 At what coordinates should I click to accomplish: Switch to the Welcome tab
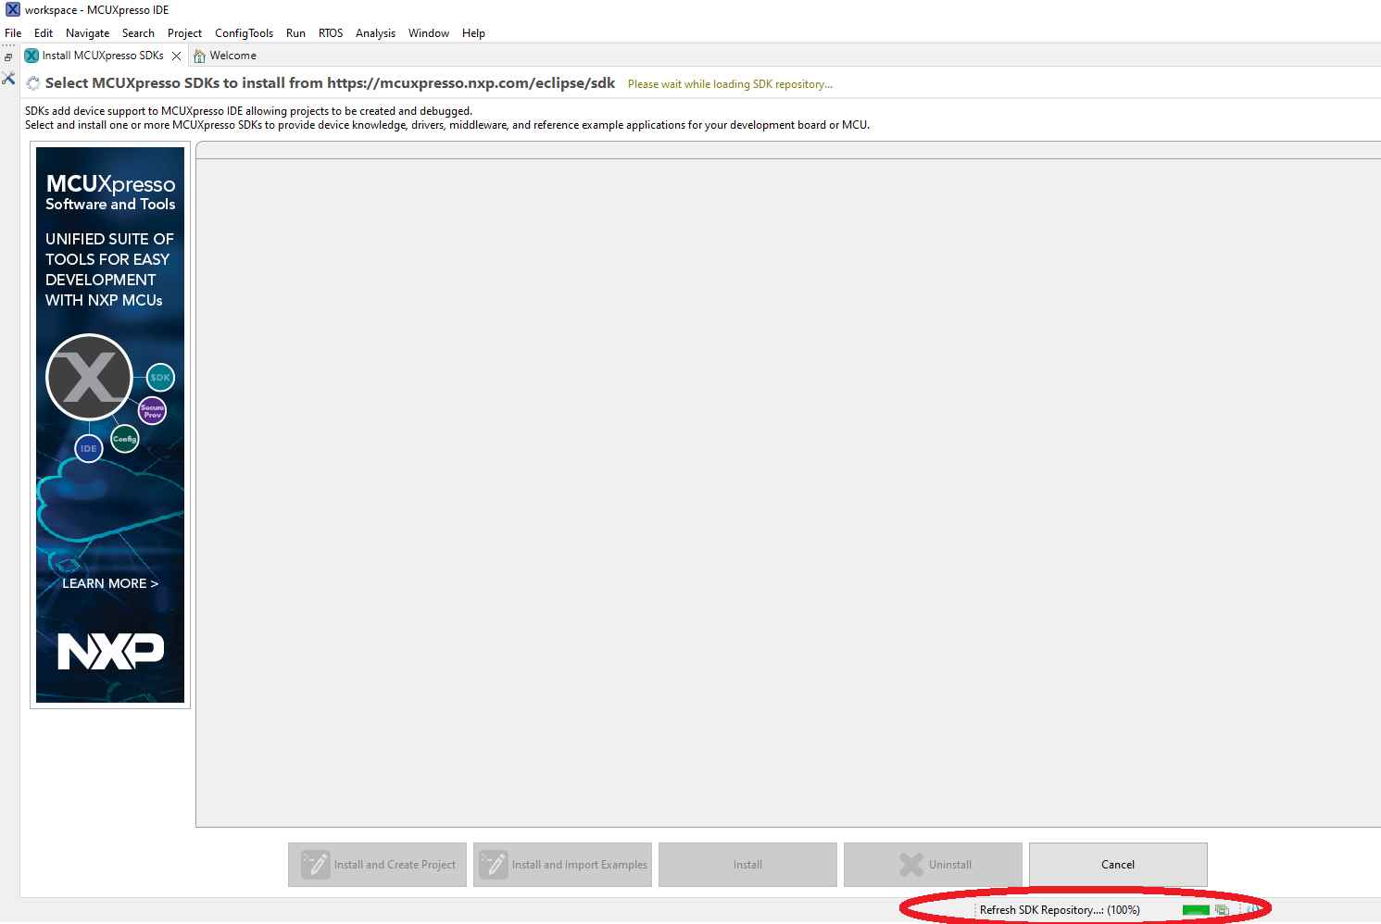(x=232, y=56)
